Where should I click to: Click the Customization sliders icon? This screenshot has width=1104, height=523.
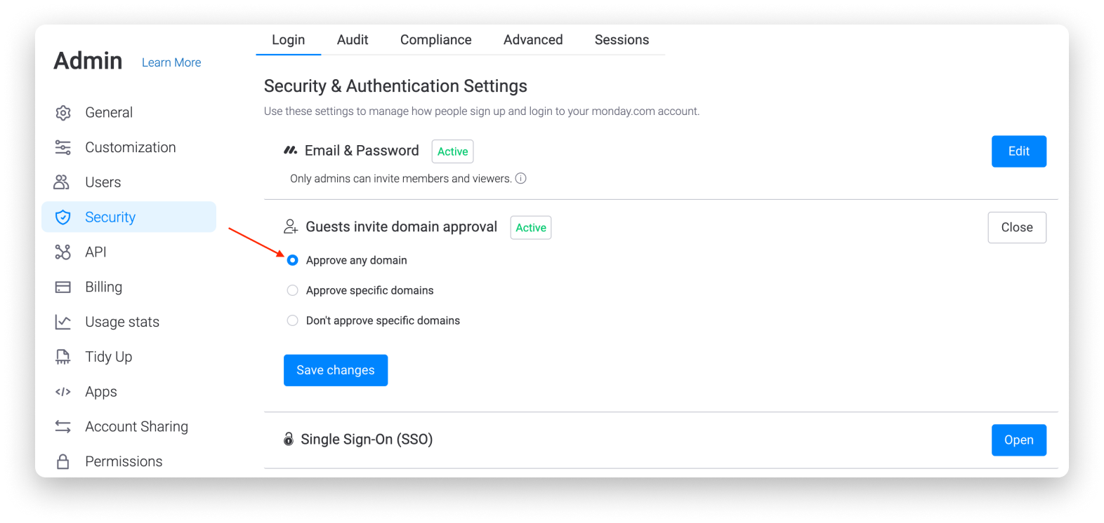63,147
